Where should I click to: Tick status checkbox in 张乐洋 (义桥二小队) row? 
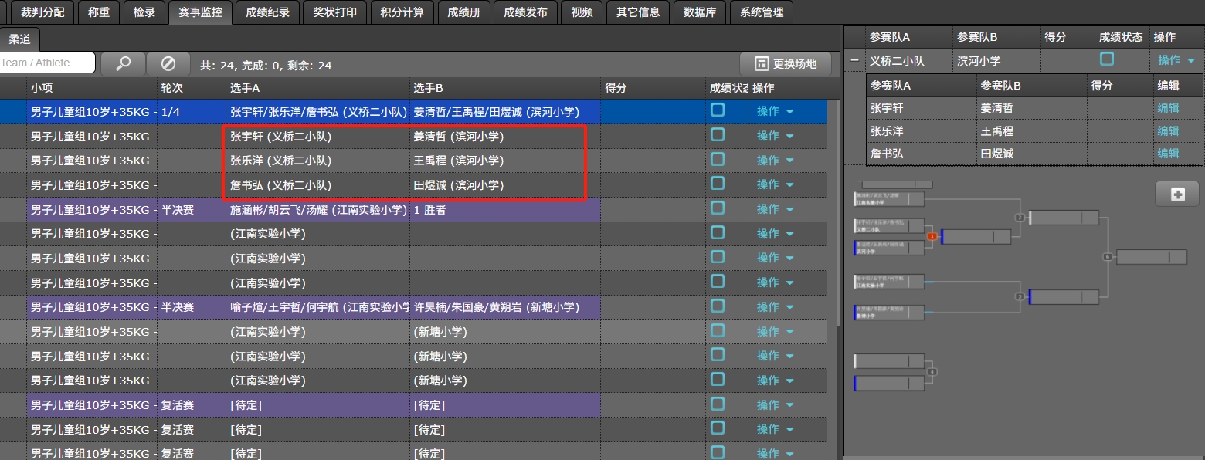718,160
